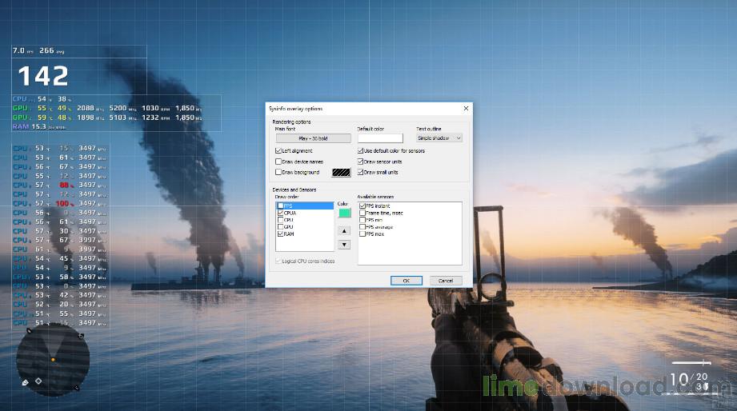Toggle Use default color for sensors
The width and height of the screenshot is (737, 411).
361,150
